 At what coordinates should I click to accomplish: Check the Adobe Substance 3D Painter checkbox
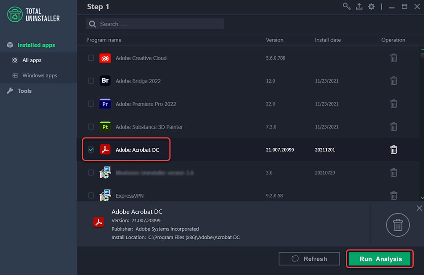pyautogui.click(x=91, y=126)
